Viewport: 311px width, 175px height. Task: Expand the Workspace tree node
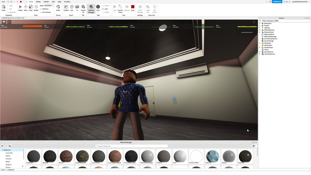(x=260, y=23)
